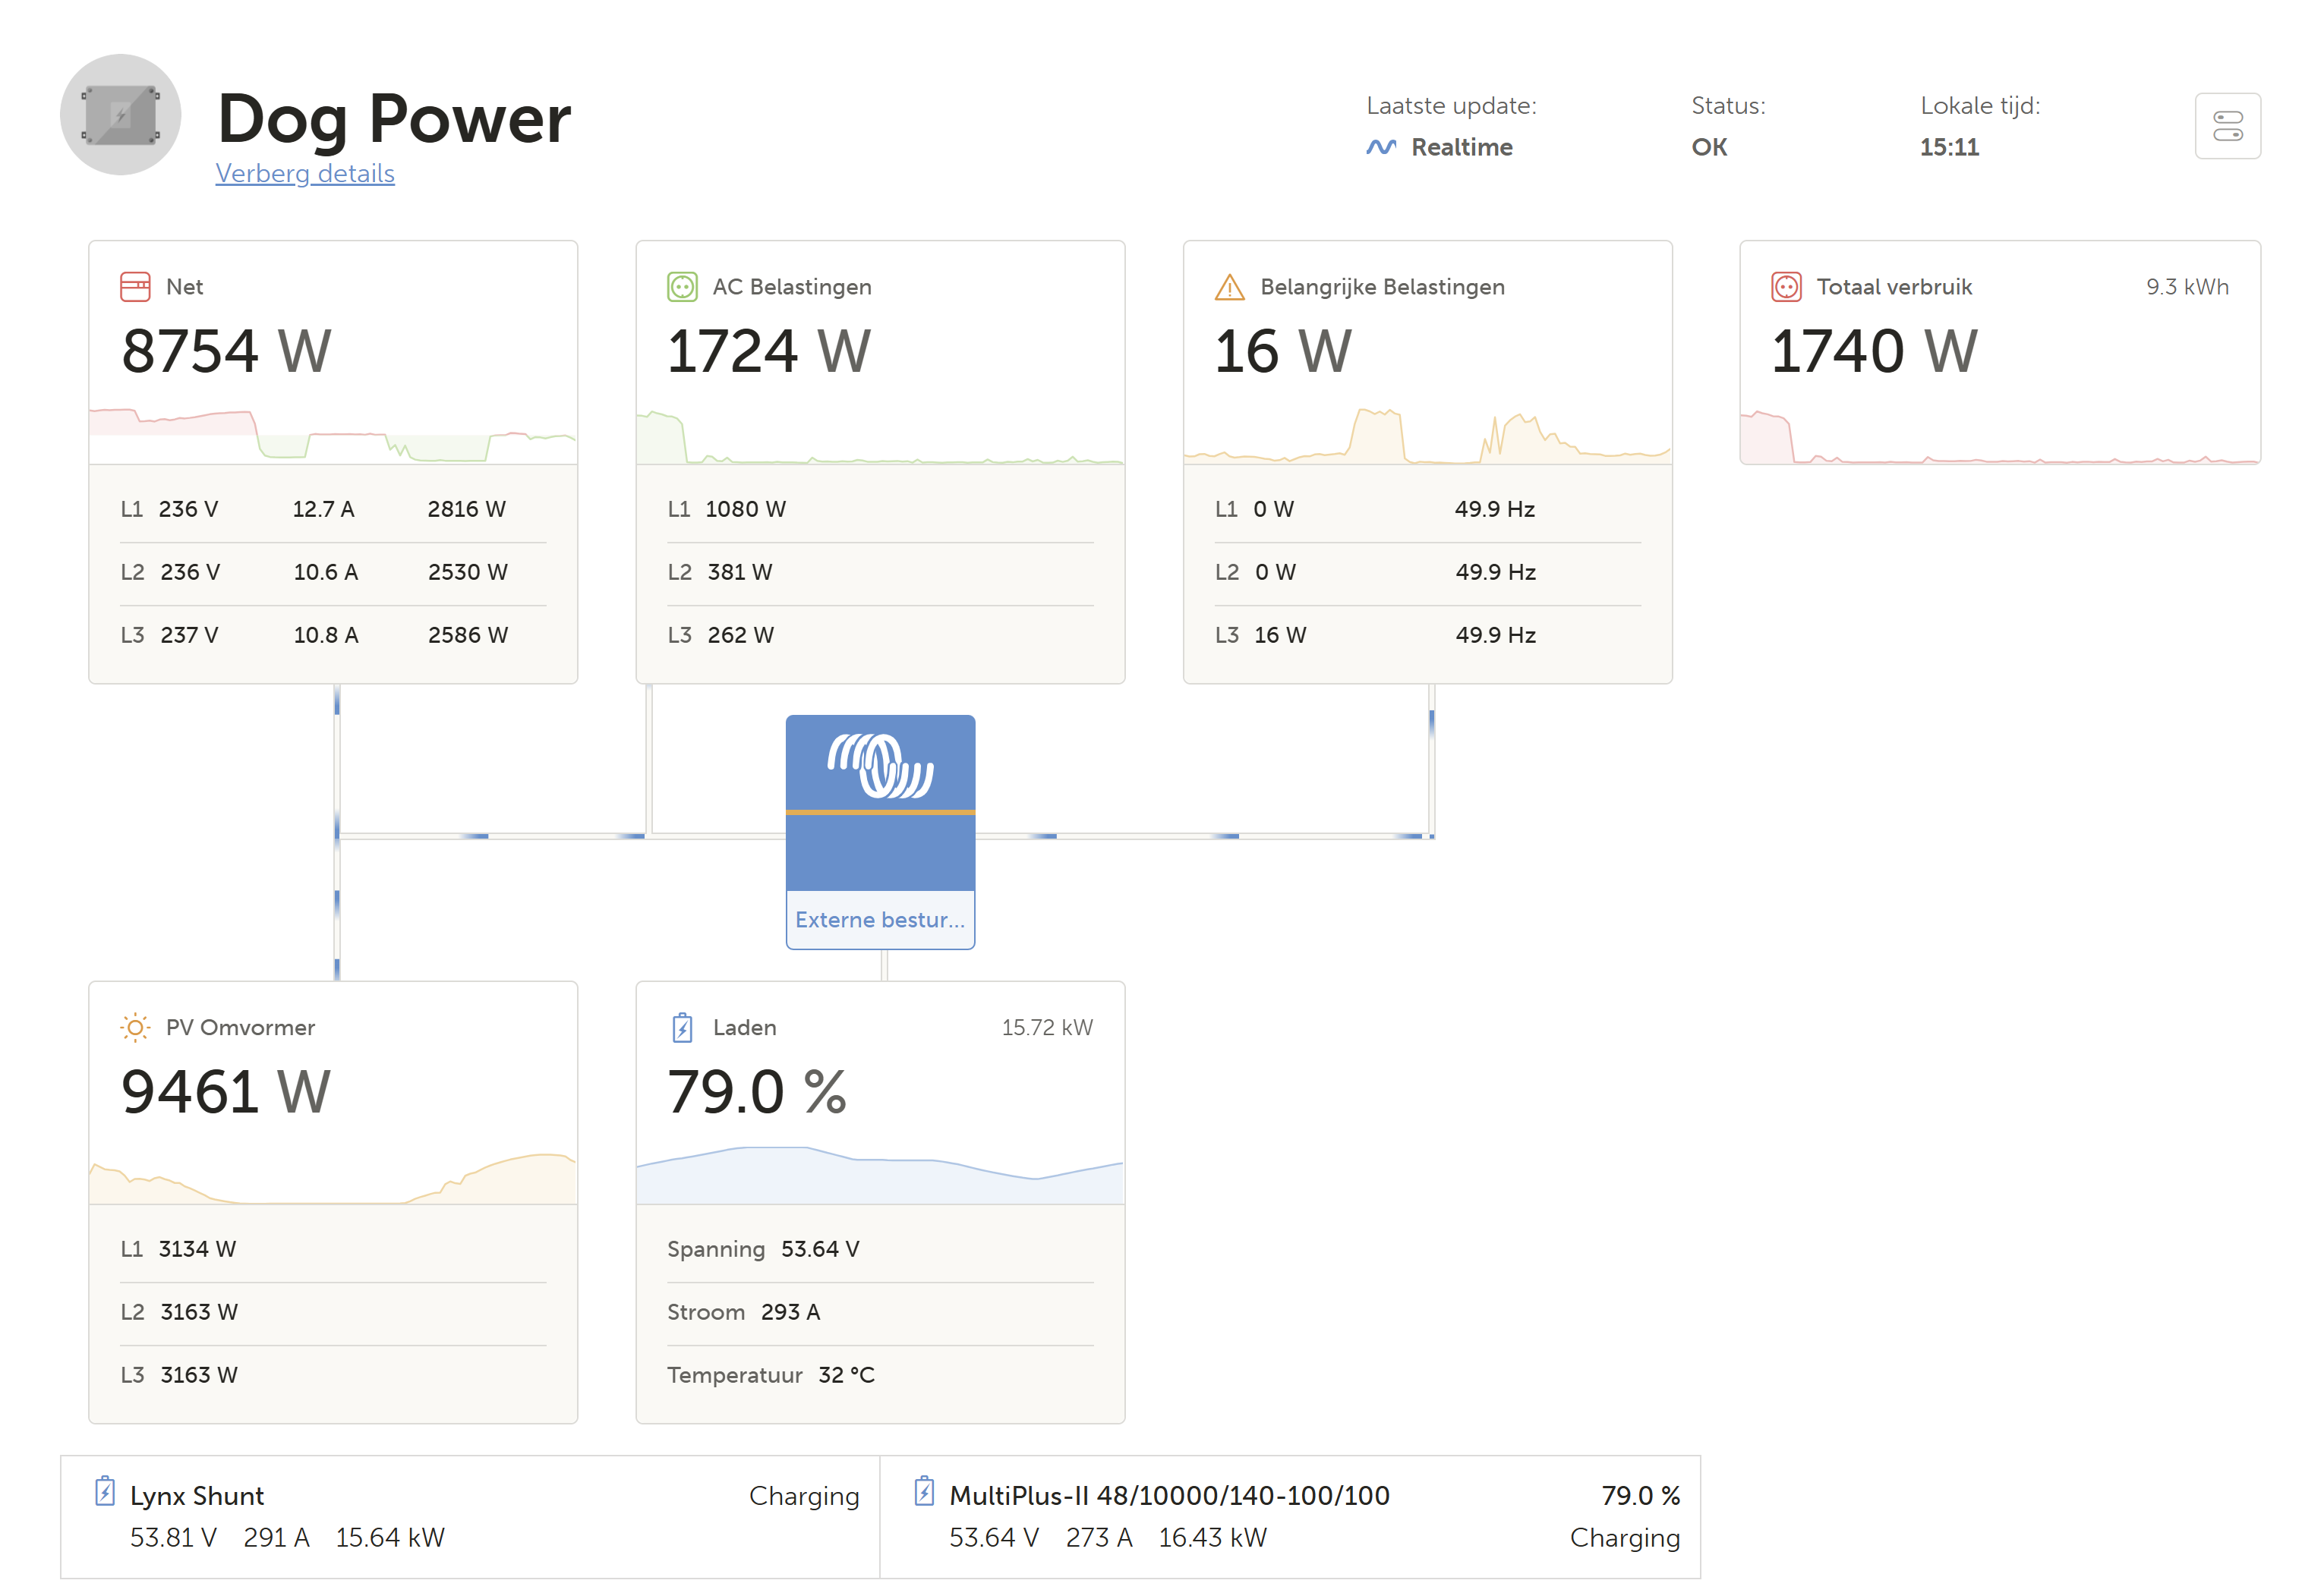2302x1596 pixels.
Task: Click the Totaal verbruik red socket icon
Action: coord(1785,287)
